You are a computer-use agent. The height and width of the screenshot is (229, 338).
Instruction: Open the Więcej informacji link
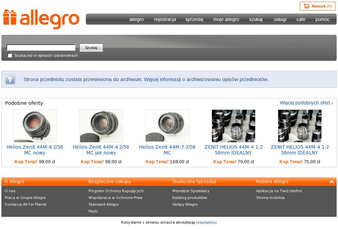coord(162,79)
